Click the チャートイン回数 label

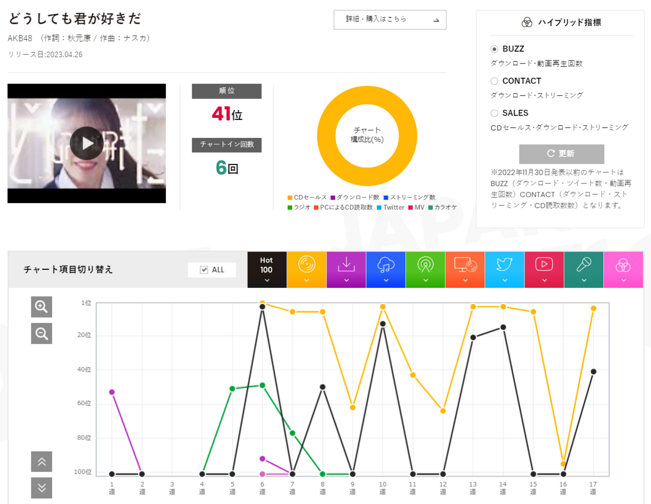coord(227,144)
